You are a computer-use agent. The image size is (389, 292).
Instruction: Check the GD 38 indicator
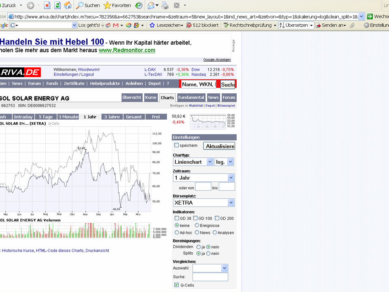tap(177, 218)
